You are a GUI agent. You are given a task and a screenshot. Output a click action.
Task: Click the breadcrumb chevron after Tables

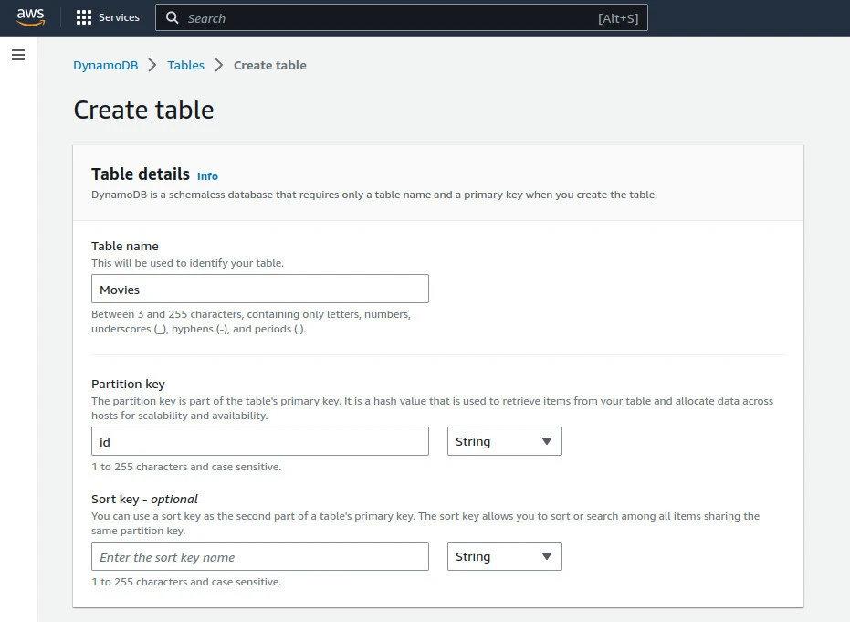pyautogui.click(x=219, y=65)
